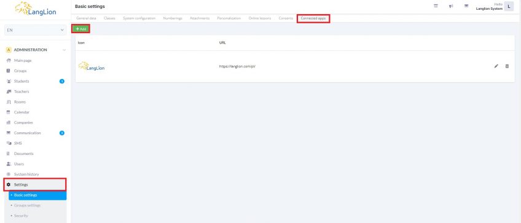The image size is (521, 223).
Task: Click the LangLion app icon thumbnail in table
Action: [x=92, y=66]
